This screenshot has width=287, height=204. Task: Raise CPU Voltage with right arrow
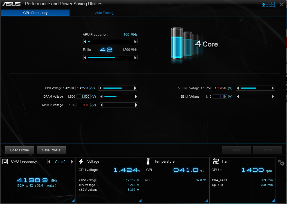pos(135,88)
